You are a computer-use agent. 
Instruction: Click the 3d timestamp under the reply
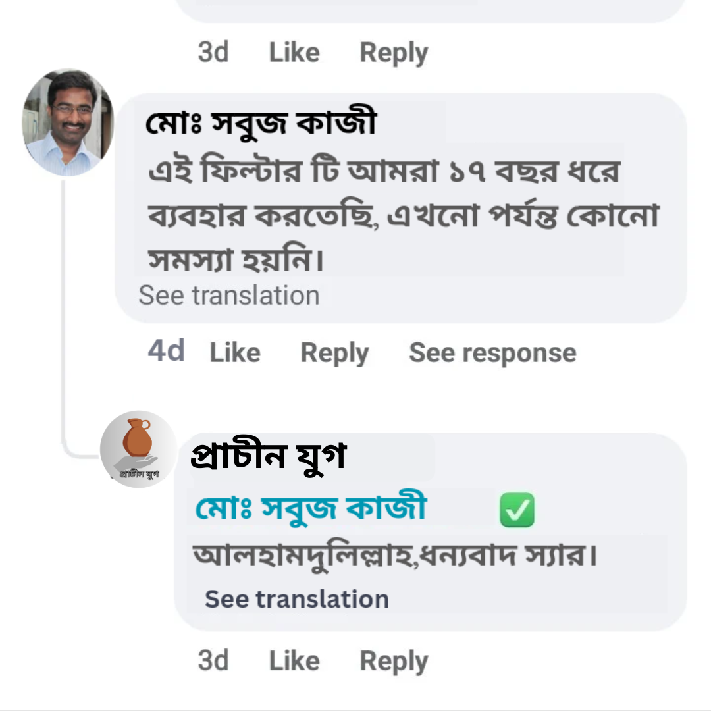coord(213,660)
